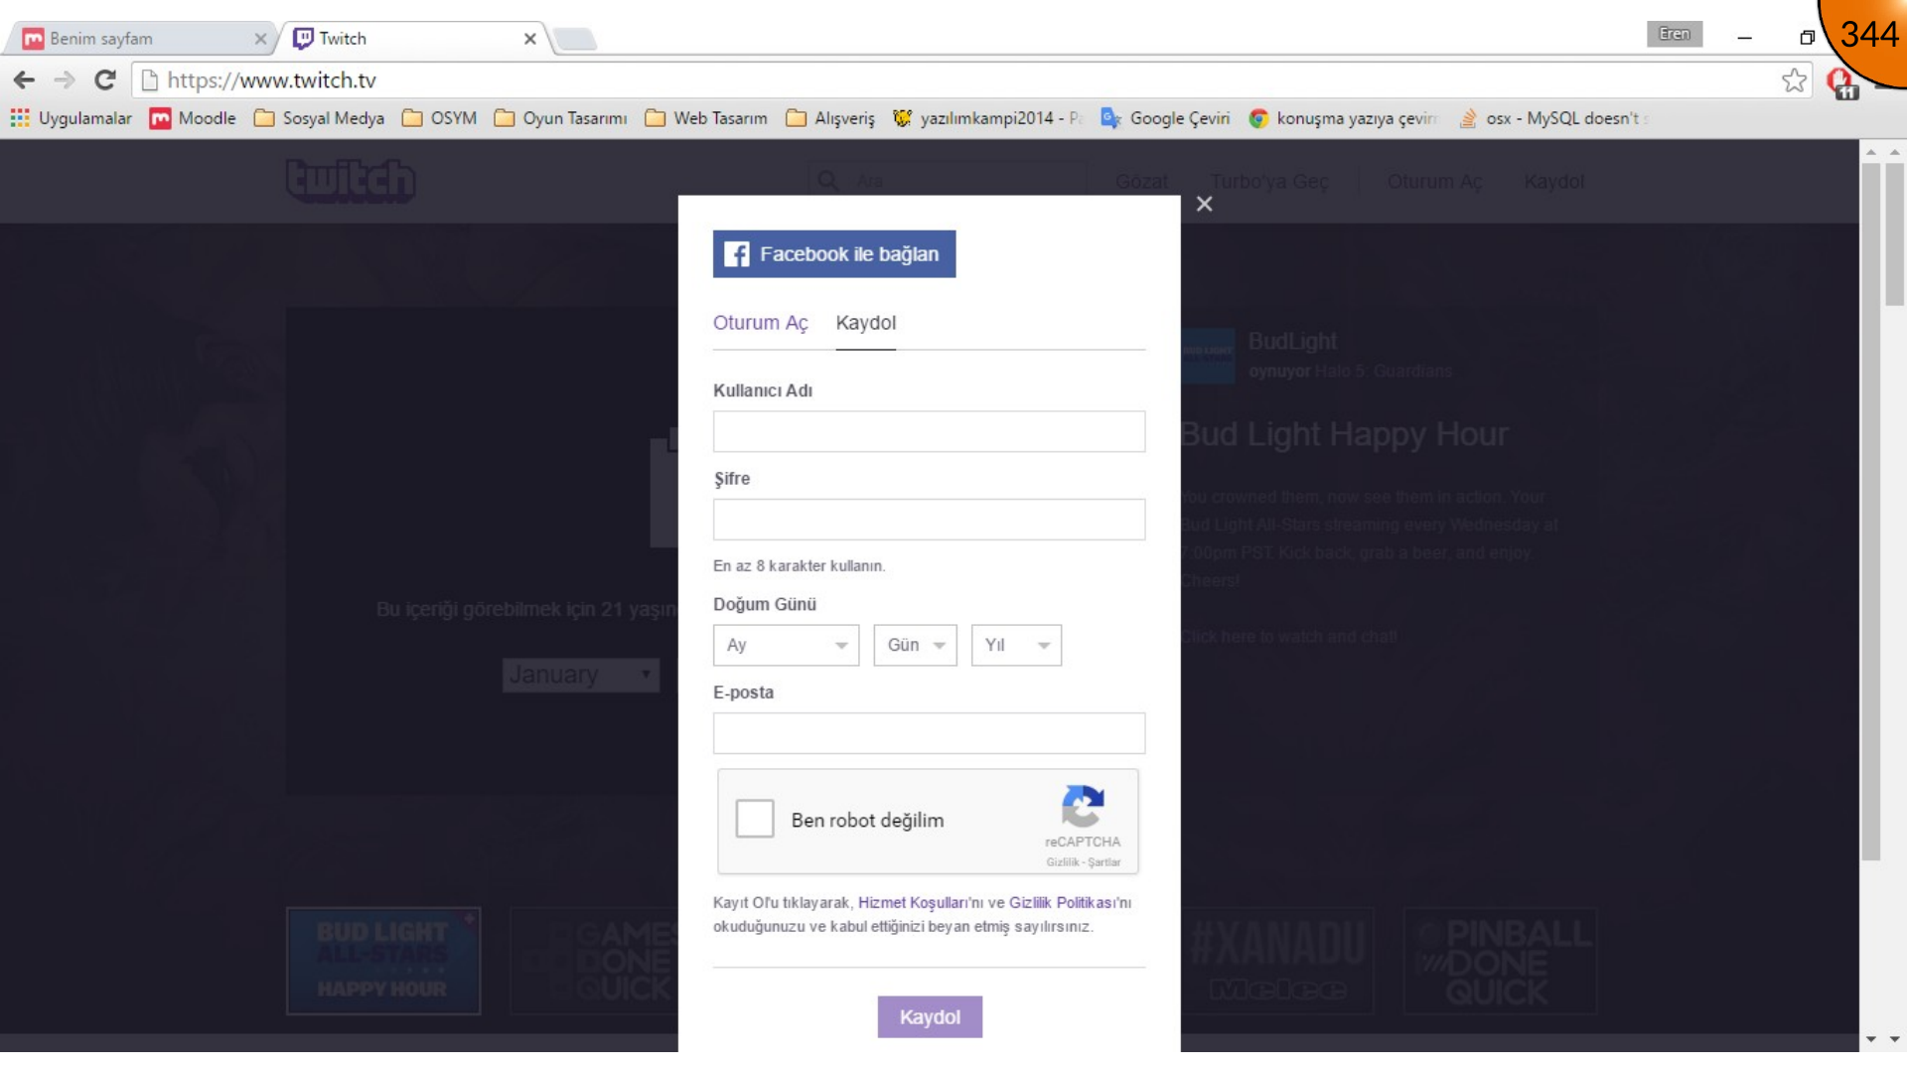Click the E-posta input field
Image resolution: width=1908 pixels, height=1073 pixels.
click(929, 733)
